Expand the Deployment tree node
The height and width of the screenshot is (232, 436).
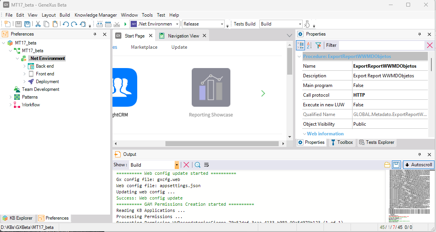point(24,82)
